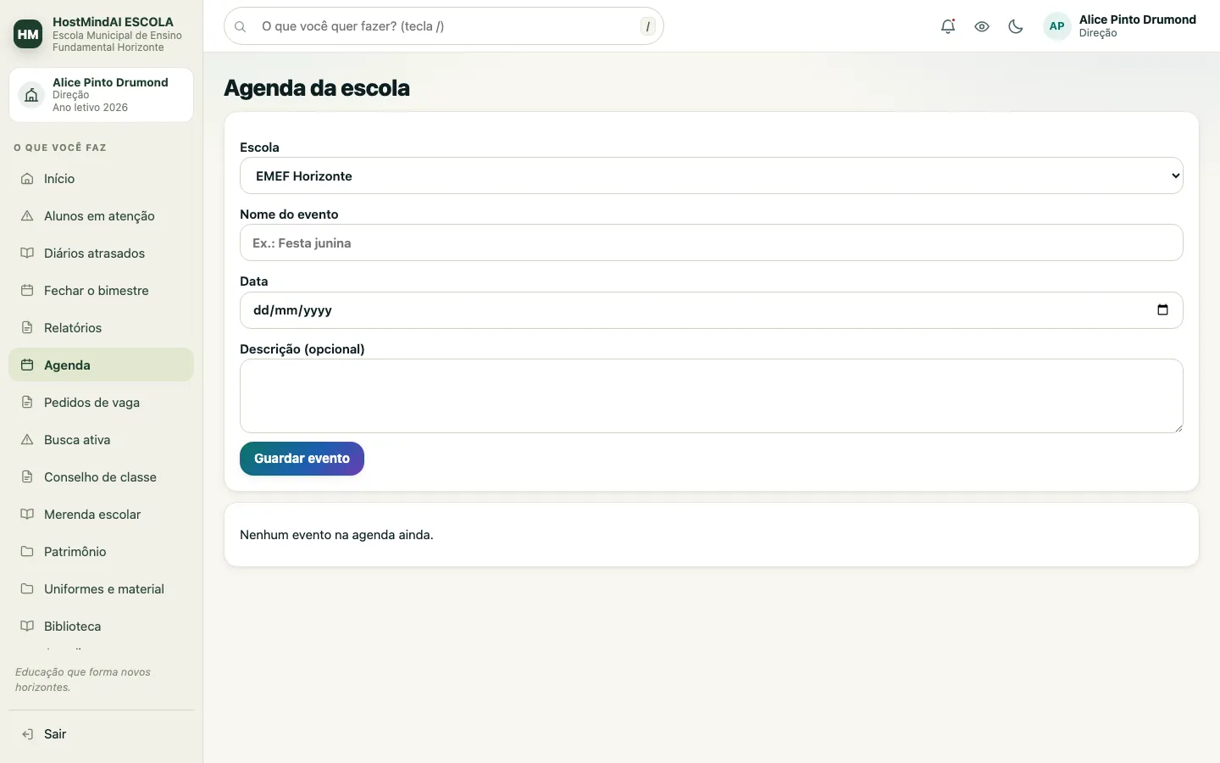Viewport: 1220px width, 763px height.
Task: Click the Guardar evento button
Action: point(302,459)
